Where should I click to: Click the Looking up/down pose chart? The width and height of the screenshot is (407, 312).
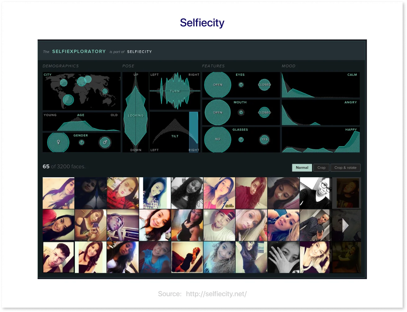click(x=135, y=112)
